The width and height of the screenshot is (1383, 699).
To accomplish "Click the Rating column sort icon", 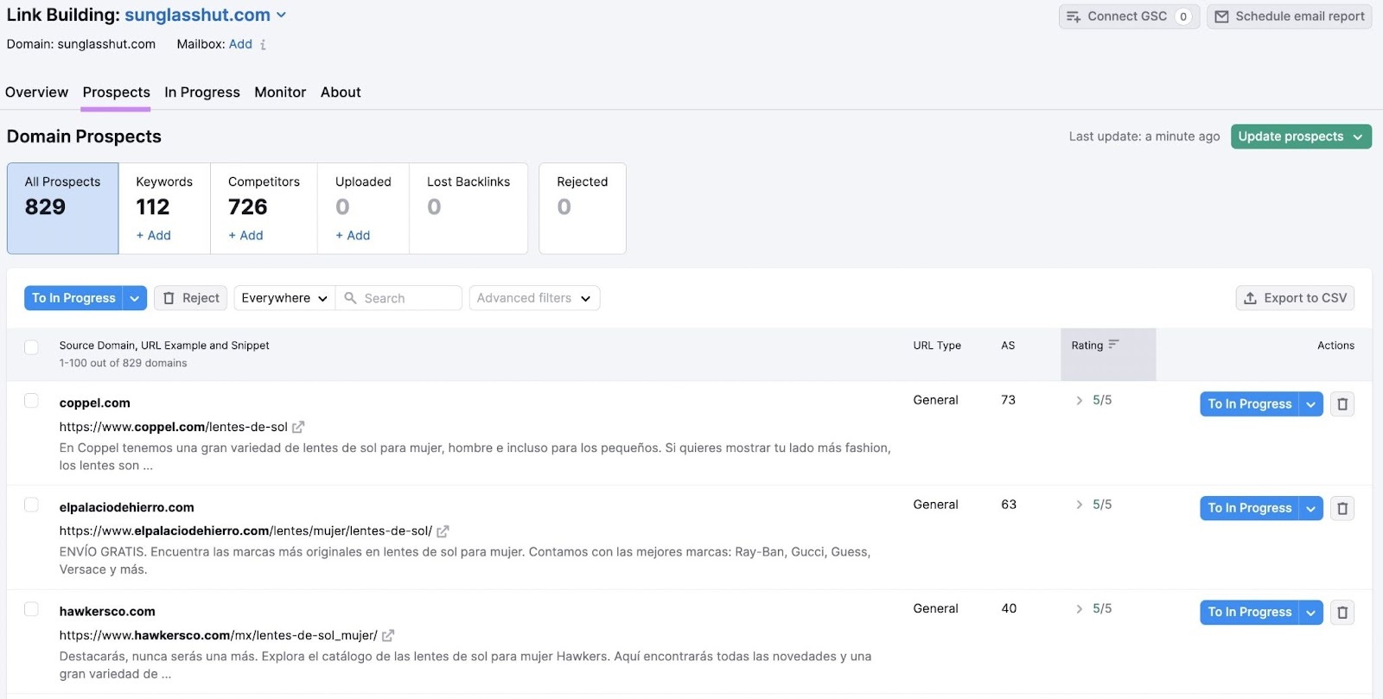I will [1113, 345].
